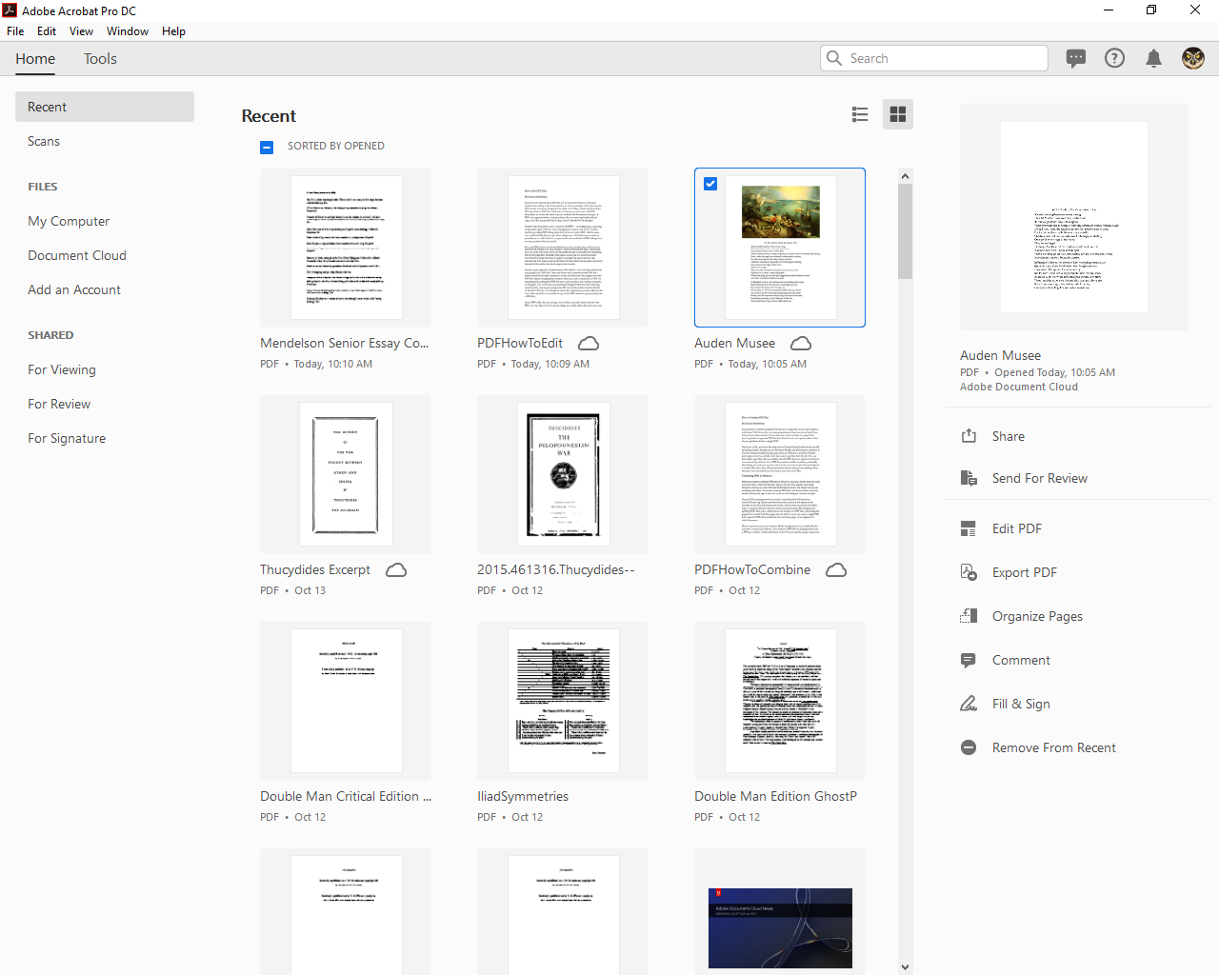Open the notifications bell
The height and width of the screenshot is (975, 1219).
1153,59
